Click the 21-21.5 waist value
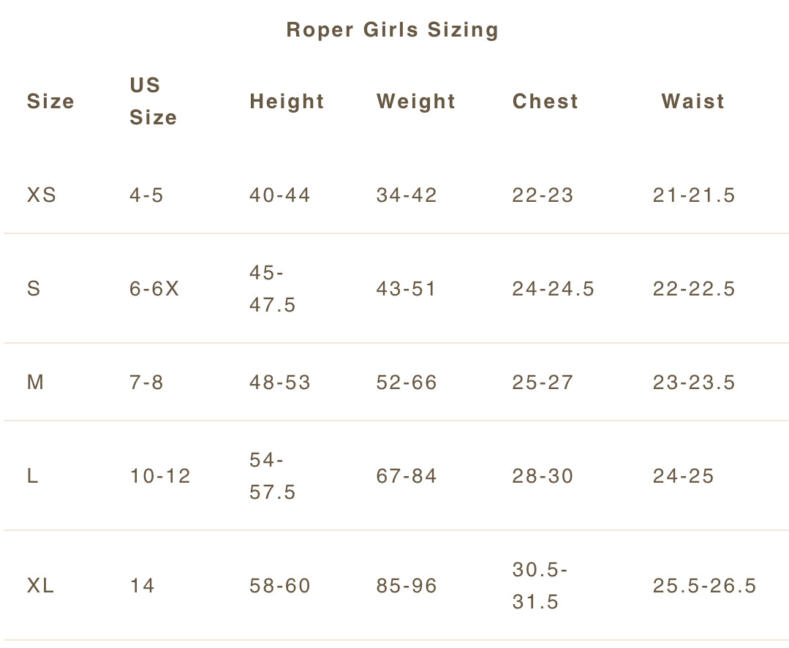This screenshot has height=648, width=789. pyautogui.click(x=694, y=195)
